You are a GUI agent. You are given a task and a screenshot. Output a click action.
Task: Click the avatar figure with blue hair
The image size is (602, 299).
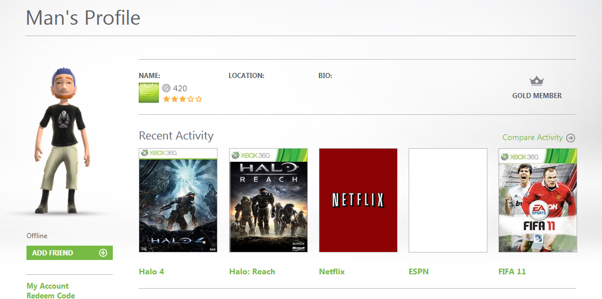coord(63,141)
